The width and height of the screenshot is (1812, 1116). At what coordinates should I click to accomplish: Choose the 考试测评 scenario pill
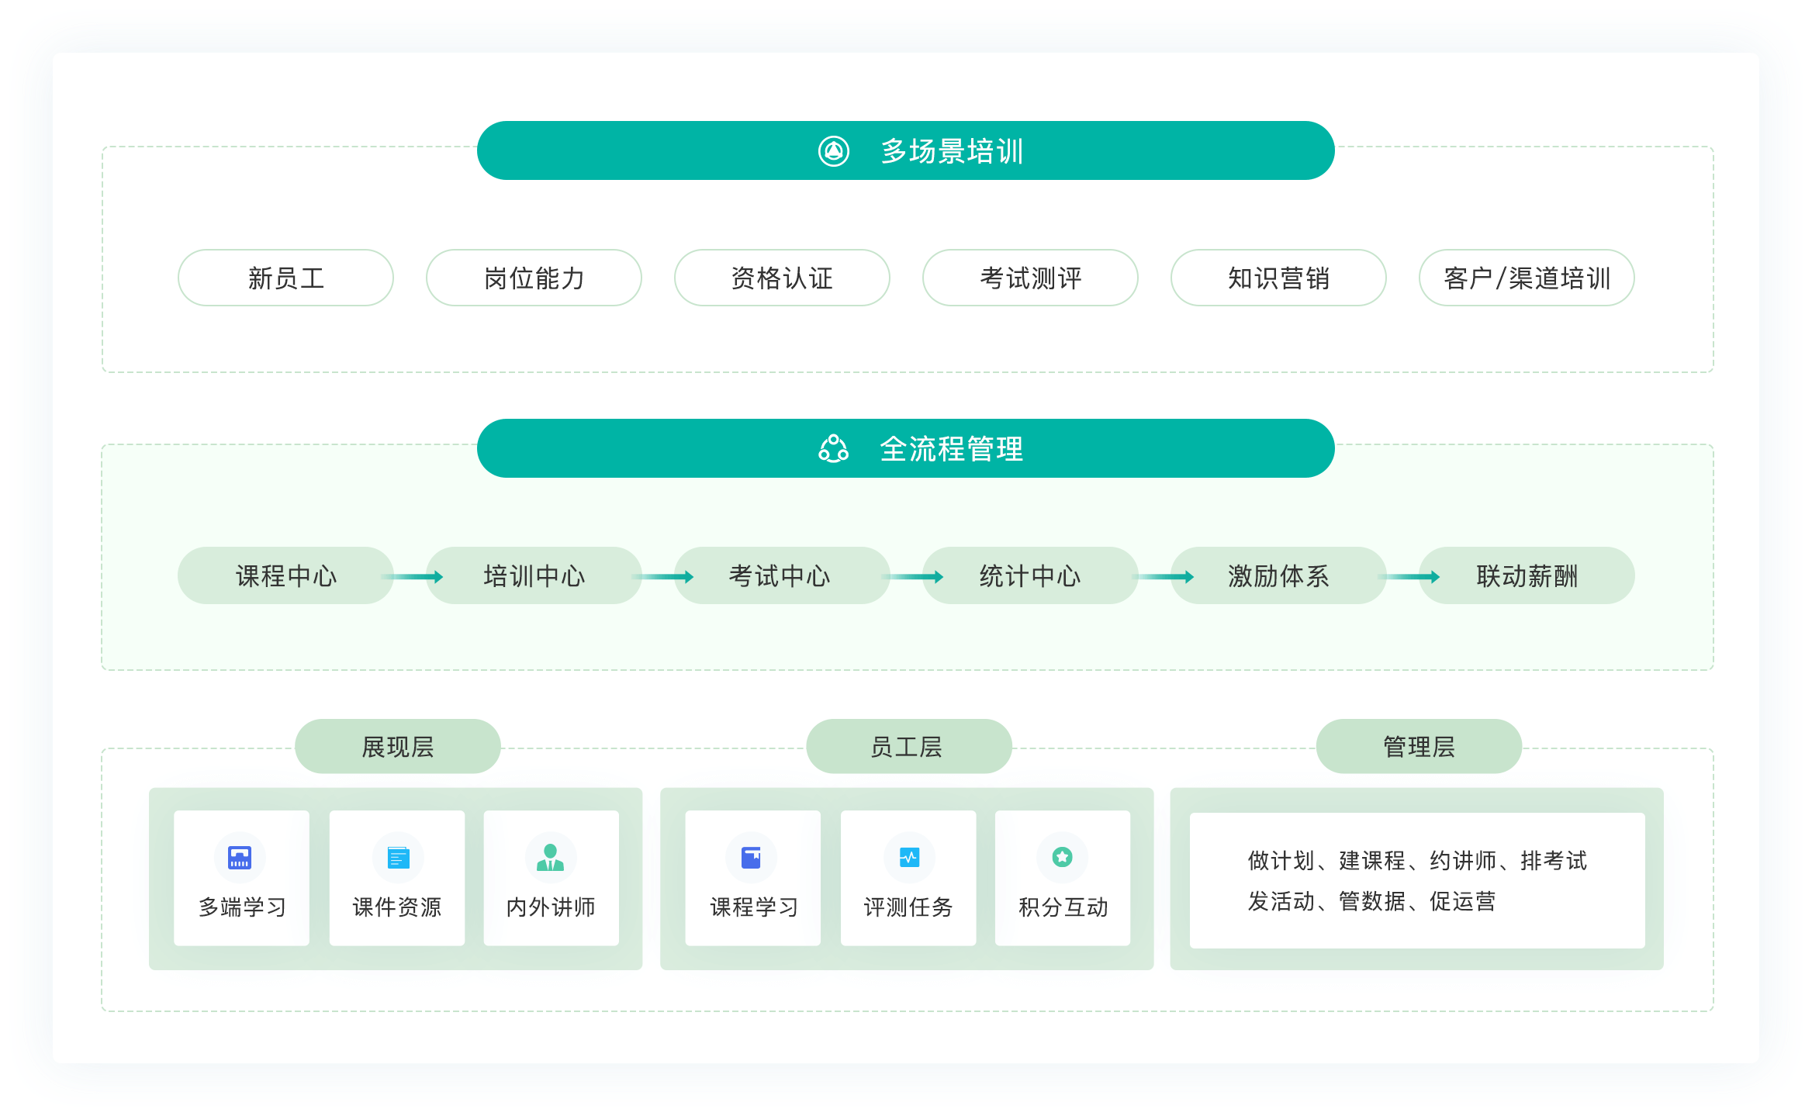1030,278
